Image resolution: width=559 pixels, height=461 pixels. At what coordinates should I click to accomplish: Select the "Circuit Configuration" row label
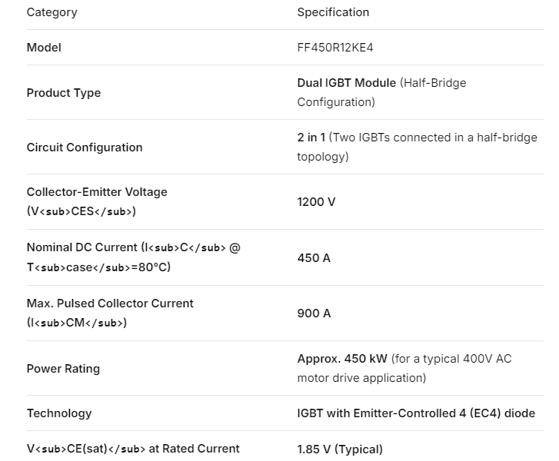[x=85, y=148]
